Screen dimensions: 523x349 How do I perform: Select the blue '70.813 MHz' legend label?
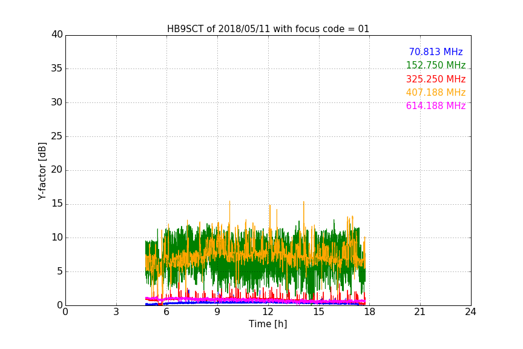pyautogui.click(x=436, y=52)
